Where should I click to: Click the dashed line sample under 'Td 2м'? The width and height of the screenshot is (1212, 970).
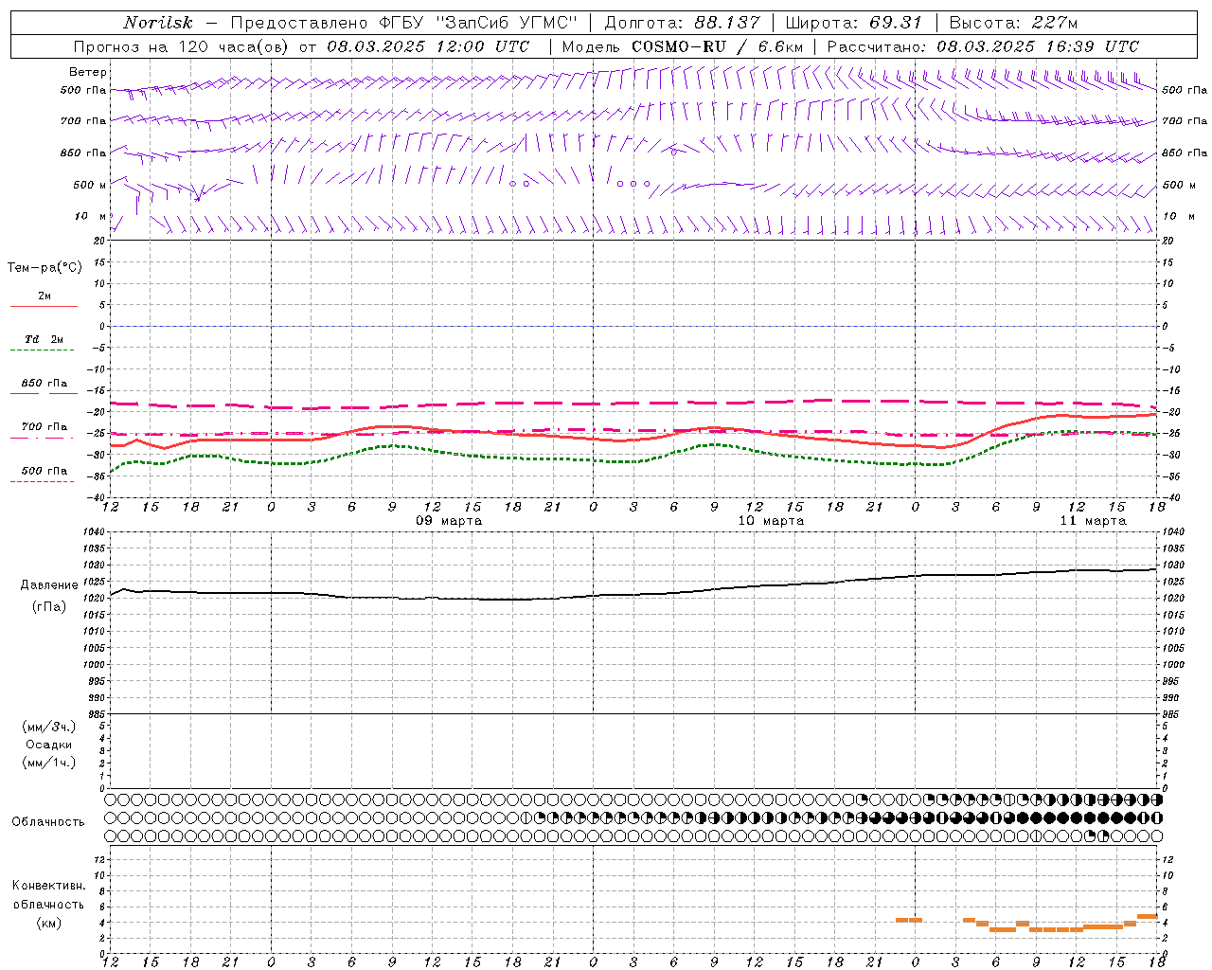tap(44, 350)
